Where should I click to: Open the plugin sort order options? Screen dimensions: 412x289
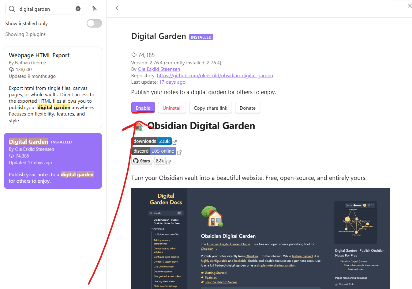coord(95,9)
